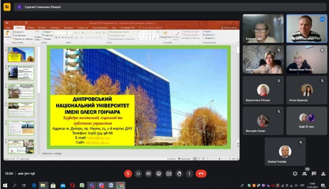Open the three-dot more options menu
The height and width of the screenshot is (189, 329).
189,174
